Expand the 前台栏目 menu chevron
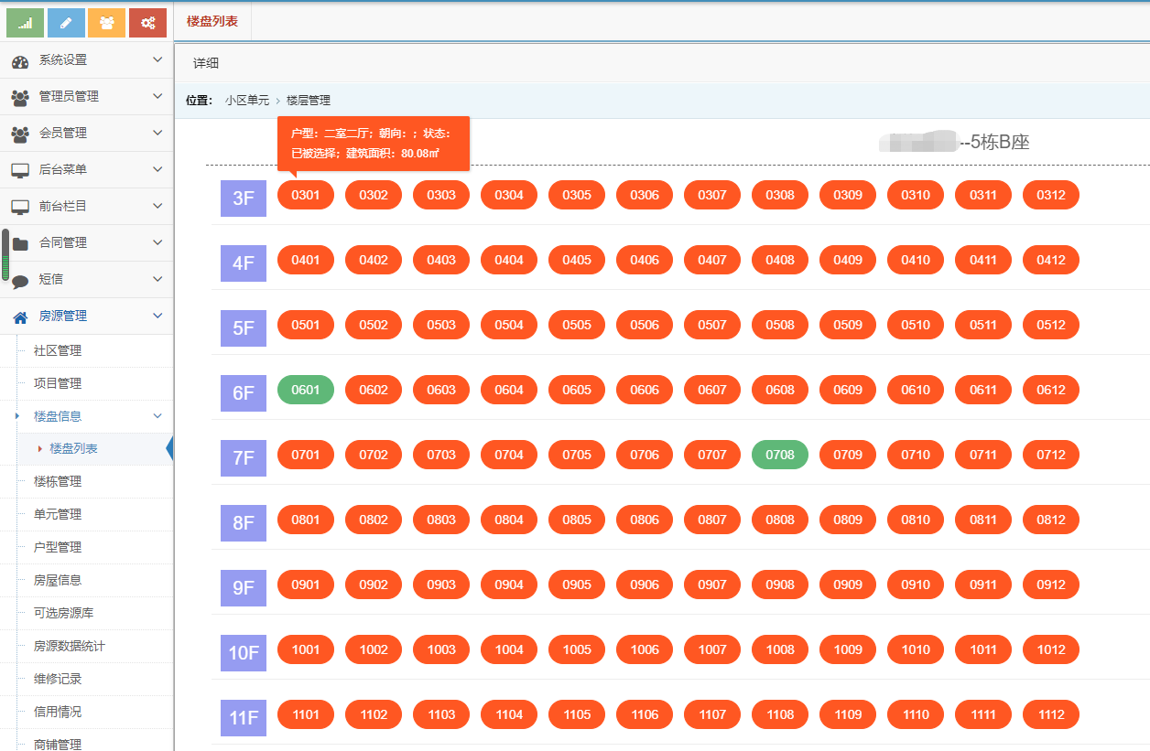 [x=157, y=206]
